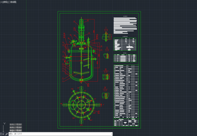This screenshot has width=197, height=136.
Task: Open the 俯视 view controls menu
Action: coord(5,2)
